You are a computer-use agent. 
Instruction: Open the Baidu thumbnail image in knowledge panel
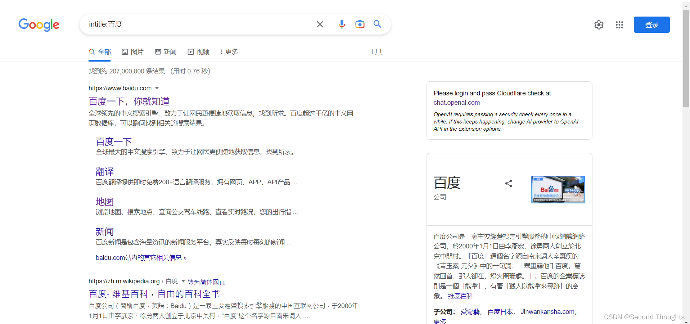(558, 189)
